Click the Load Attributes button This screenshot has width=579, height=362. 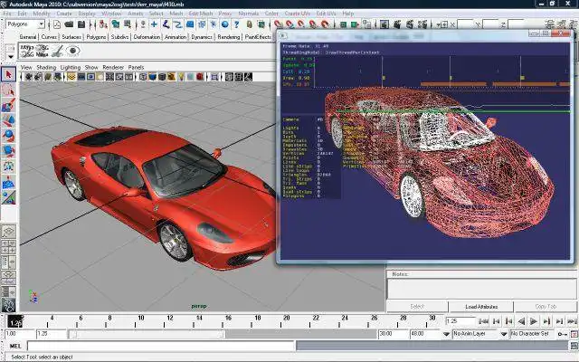click(481, 307)
